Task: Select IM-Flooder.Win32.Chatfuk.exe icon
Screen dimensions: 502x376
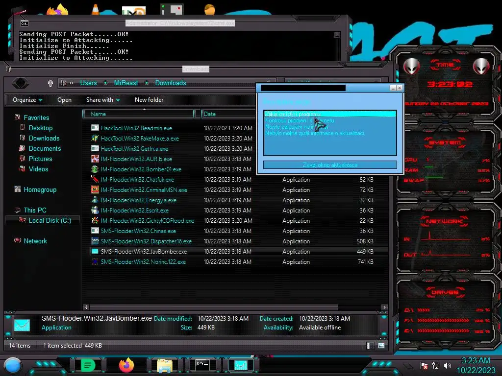Action: (x=95, y=179)
